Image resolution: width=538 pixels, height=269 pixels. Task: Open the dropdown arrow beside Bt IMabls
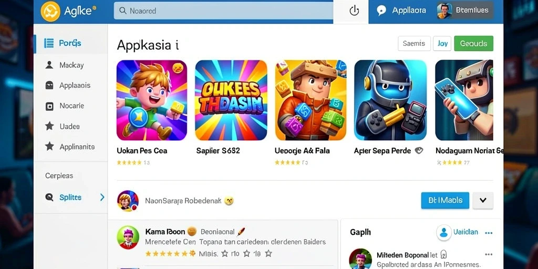coord(483,200)
